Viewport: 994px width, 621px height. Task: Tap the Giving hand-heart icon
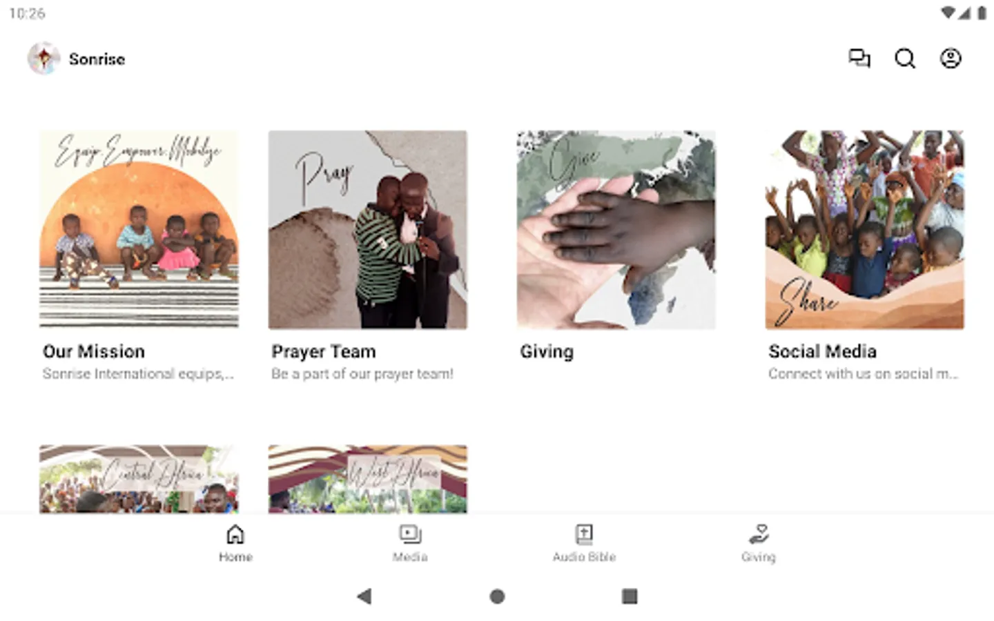click(x=758, y=534)
